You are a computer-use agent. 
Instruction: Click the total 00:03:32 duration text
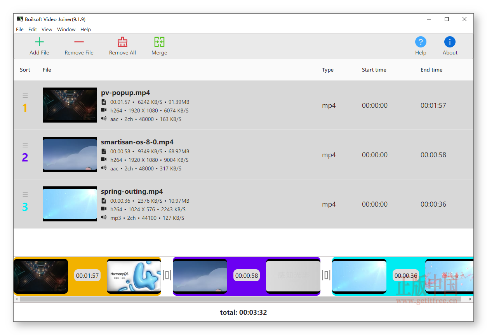tap(243, 312)
